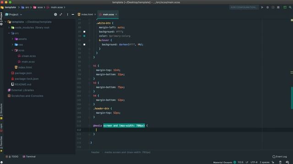Click src in the navigation breadcrumb

pos(26,7)
